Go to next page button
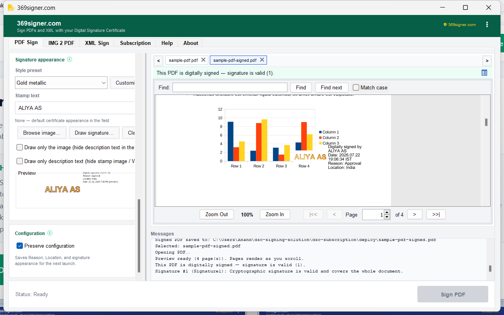 pos(415,214)
